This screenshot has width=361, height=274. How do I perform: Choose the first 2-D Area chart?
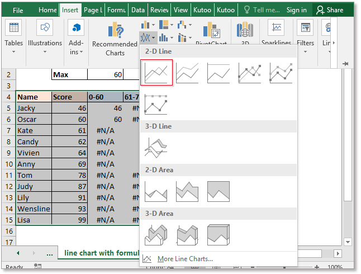point(156,191)
